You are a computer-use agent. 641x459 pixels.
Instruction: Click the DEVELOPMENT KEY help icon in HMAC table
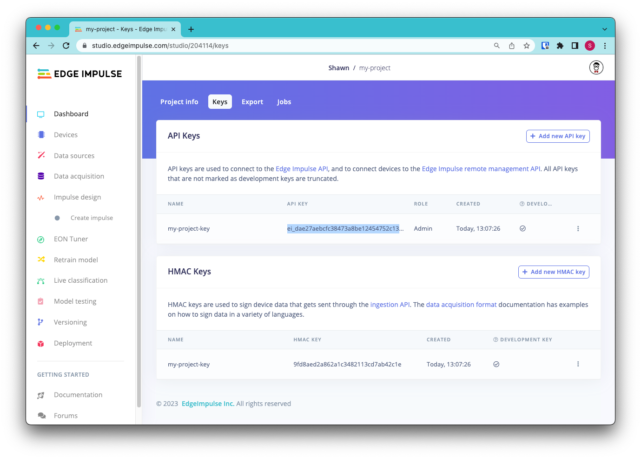(x=496, y=339)
